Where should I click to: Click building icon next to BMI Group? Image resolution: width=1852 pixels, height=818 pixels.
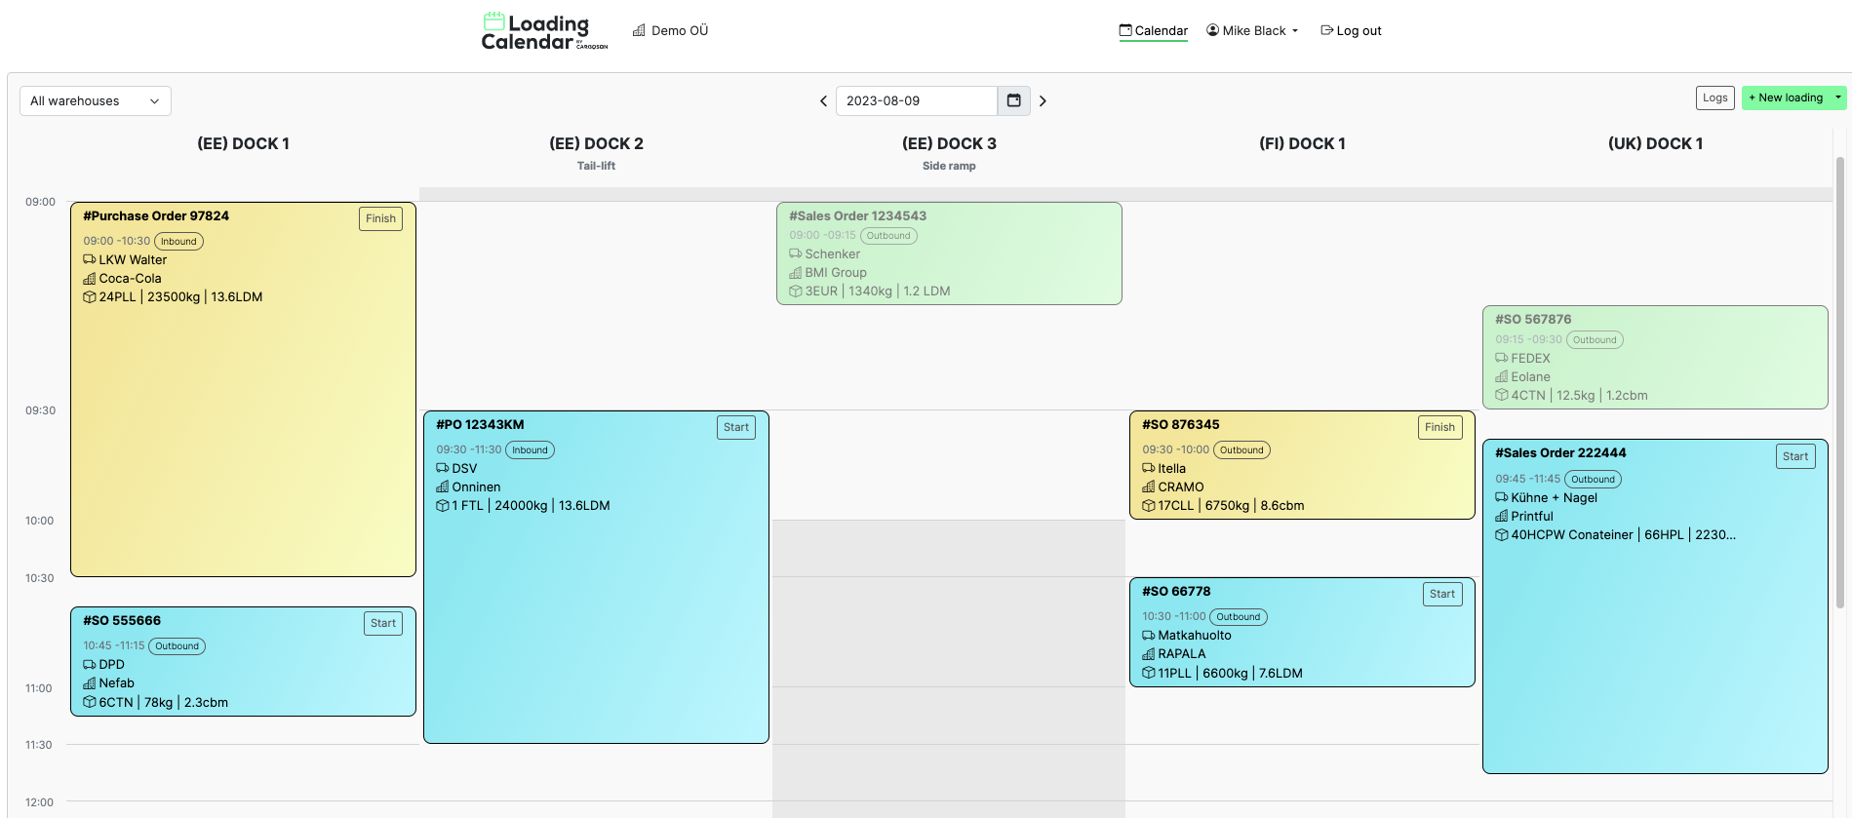pyautogui.click(x=796, y=272)
